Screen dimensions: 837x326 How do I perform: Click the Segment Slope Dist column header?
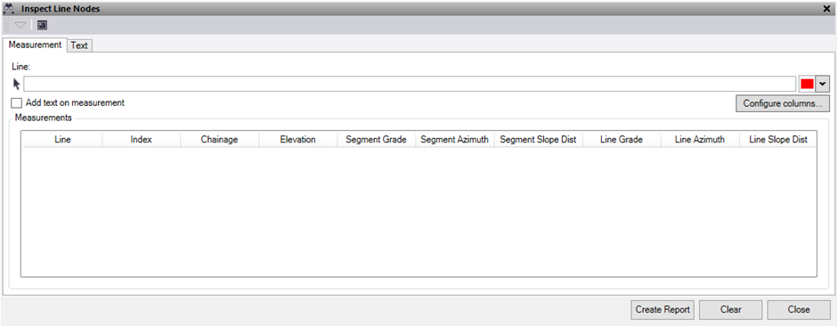tap(538, 140)
